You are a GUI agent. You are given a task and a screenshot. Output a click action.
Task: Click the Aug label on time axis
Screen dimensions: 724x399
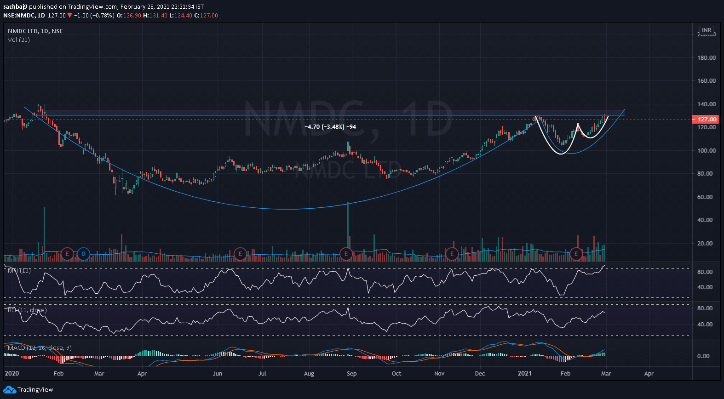point(309,373)
